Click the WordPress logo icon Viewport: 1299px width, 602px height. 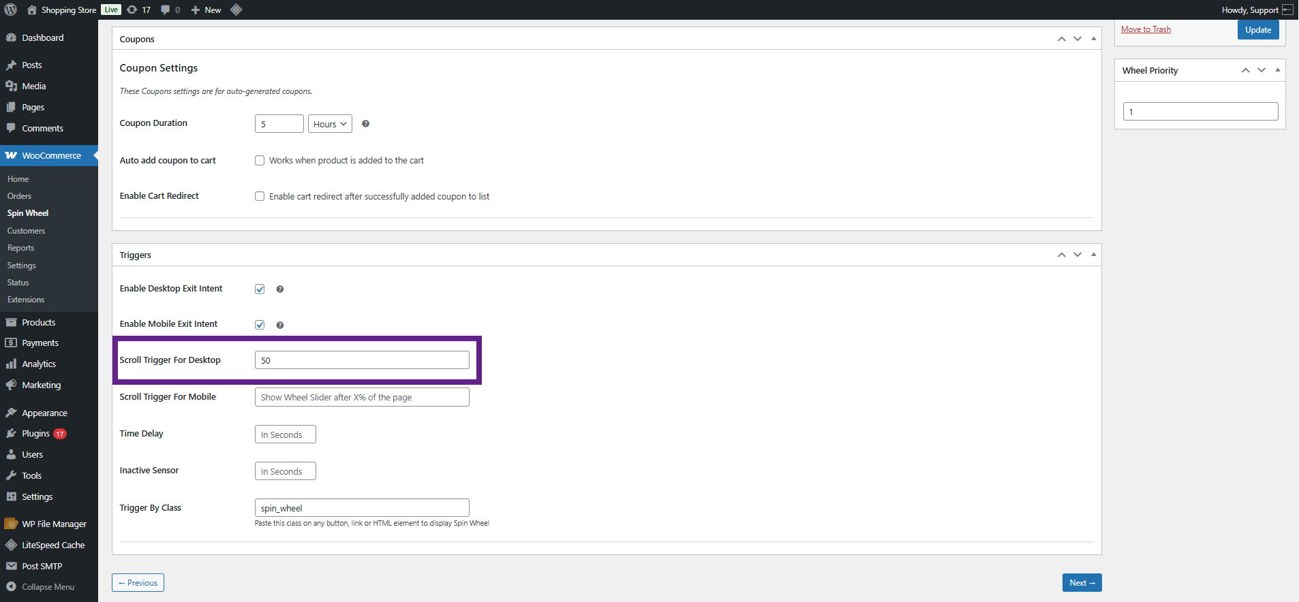coord(10,10)
